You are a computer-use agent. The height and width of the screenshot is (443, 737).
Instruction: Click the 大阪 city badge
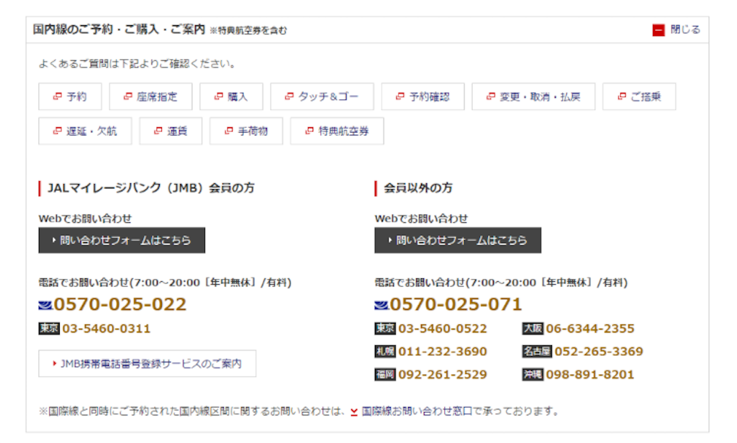[533, 329]
